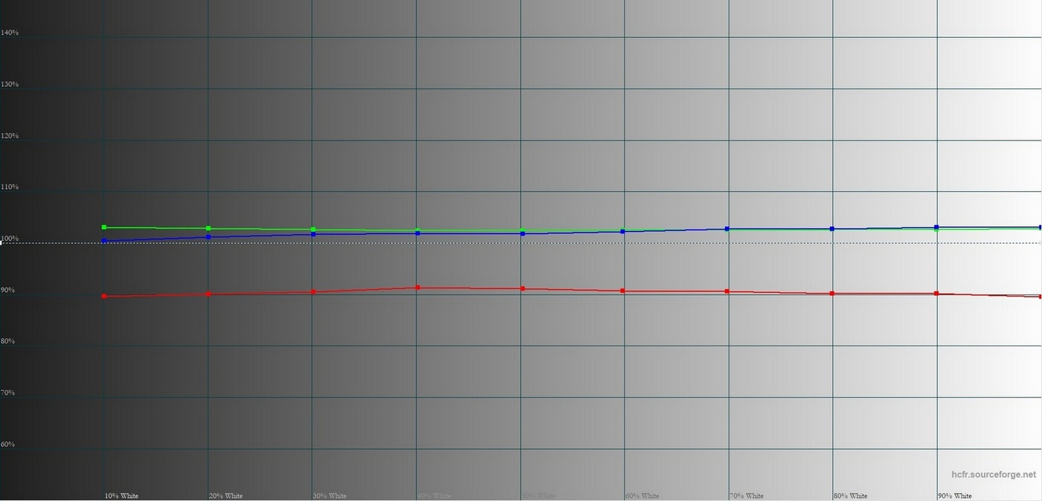Pick the red data point at 90% White

tap(936, 294)
